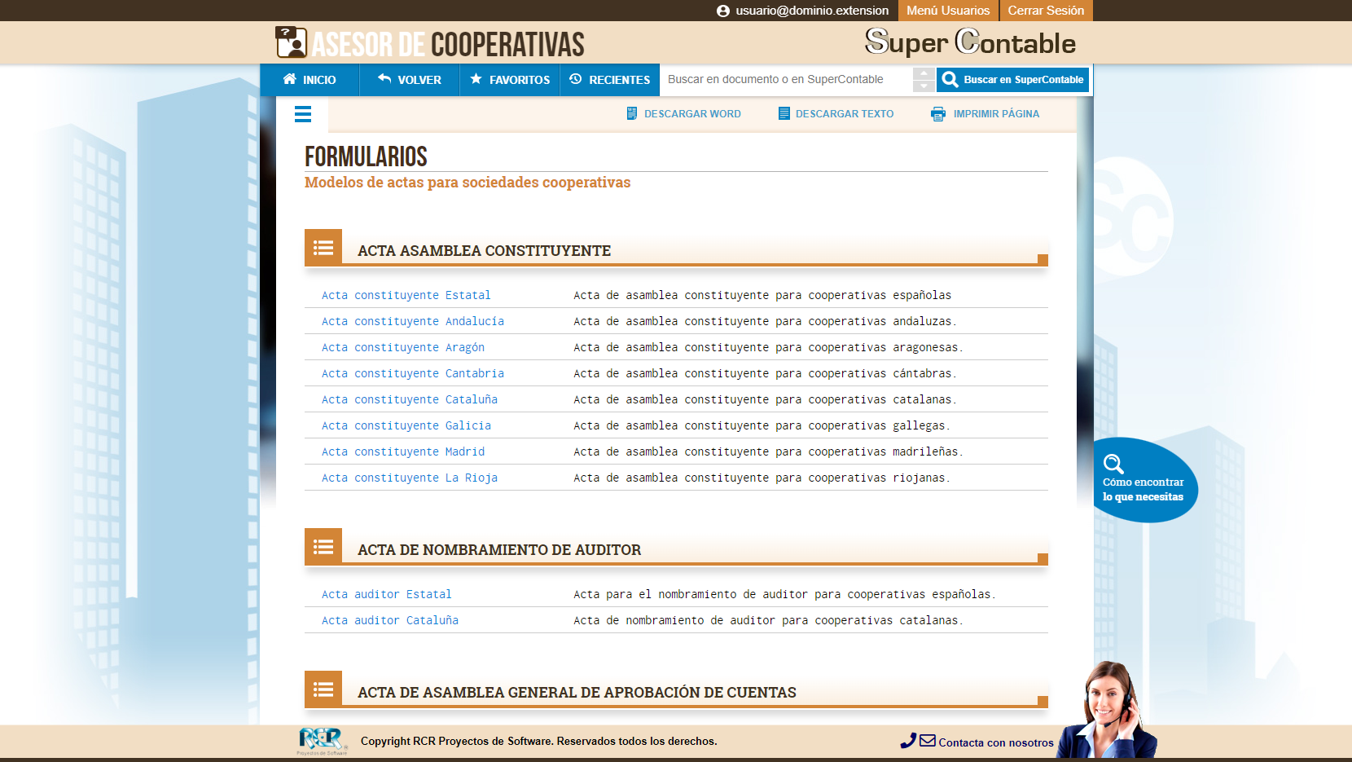Open Acta constituyente Andalucía link
Viewport: 1352px width, 762px height.
412,321
